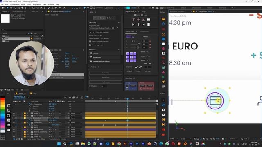Click the timeline current time indicator

coord(127,99)
